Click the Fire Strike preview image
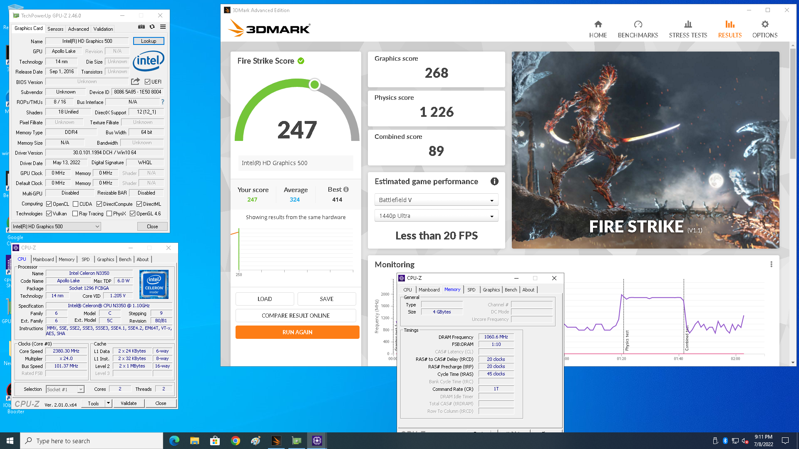This screenshot has height=449, width=799. [x=645, y=150]
